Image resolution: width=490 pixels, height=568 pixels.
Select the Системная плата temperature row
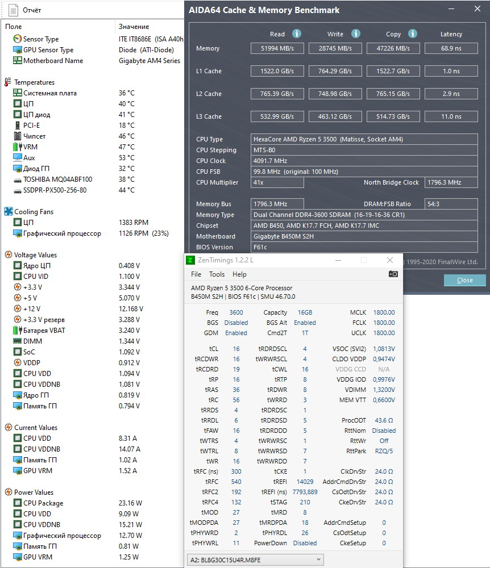click(x=93, y=93)
